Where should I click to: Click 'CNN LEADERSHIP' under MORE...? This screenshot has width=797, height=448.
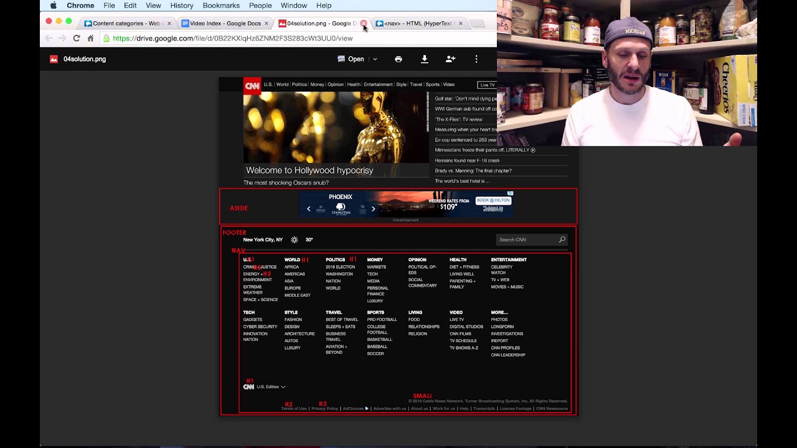tap(508, 355)
